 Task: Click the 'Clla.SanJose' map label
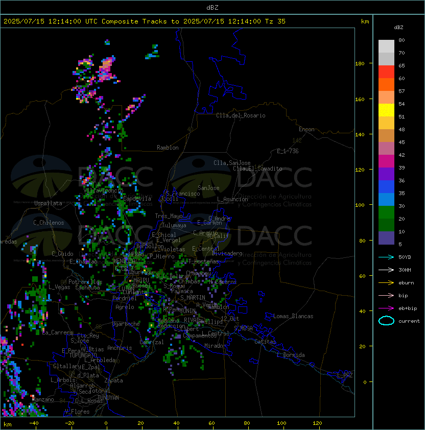click(x=232, y=163)
